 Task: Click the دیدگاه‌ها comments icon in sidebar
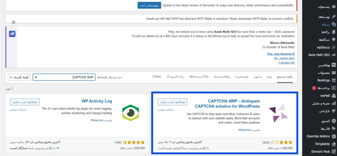coord(334,40)
